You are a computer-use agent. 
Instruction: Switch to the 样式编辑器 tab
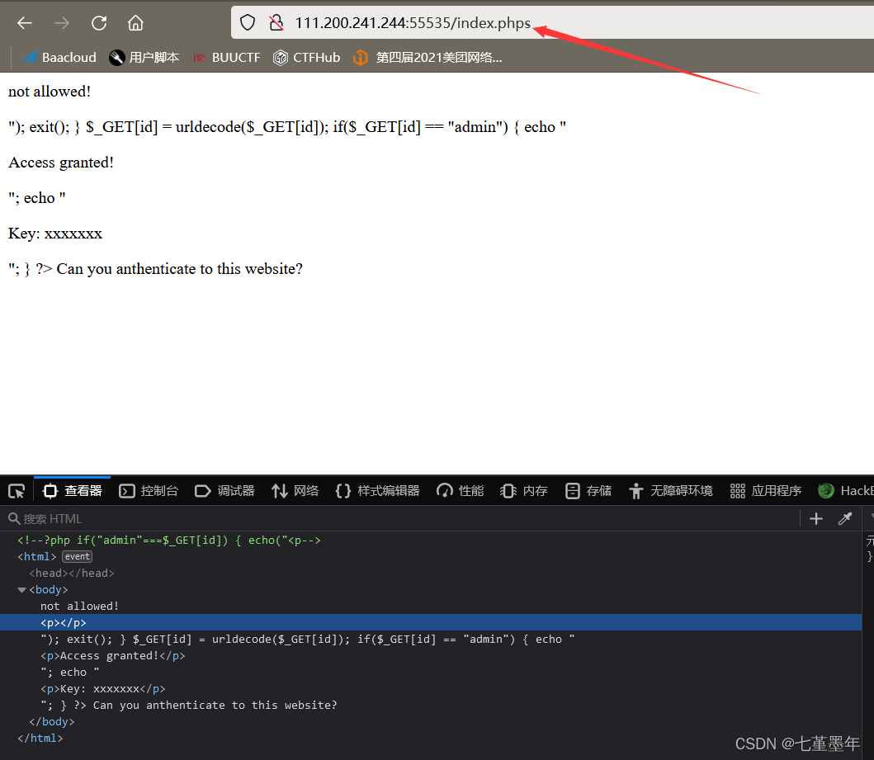point(377,491)
